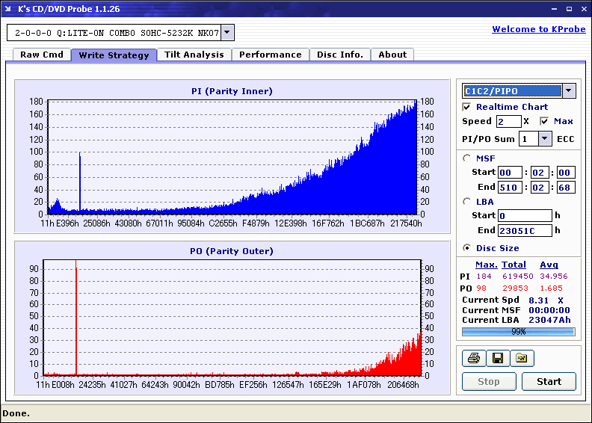The width and height of the screenshot is (592, 423).
Task: Follow the Welcome to KProbe link
Action: coord(539,29)
